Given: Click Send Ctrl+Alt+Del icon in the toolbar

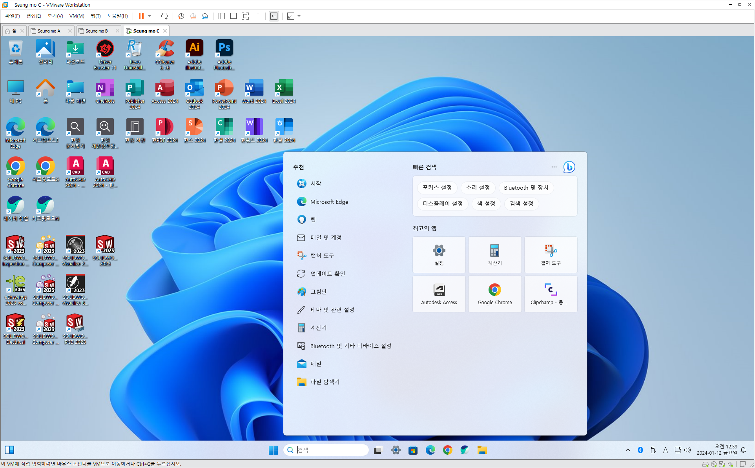Looking at the screenshot, I should pyautogui.click(x=164, y=16).
